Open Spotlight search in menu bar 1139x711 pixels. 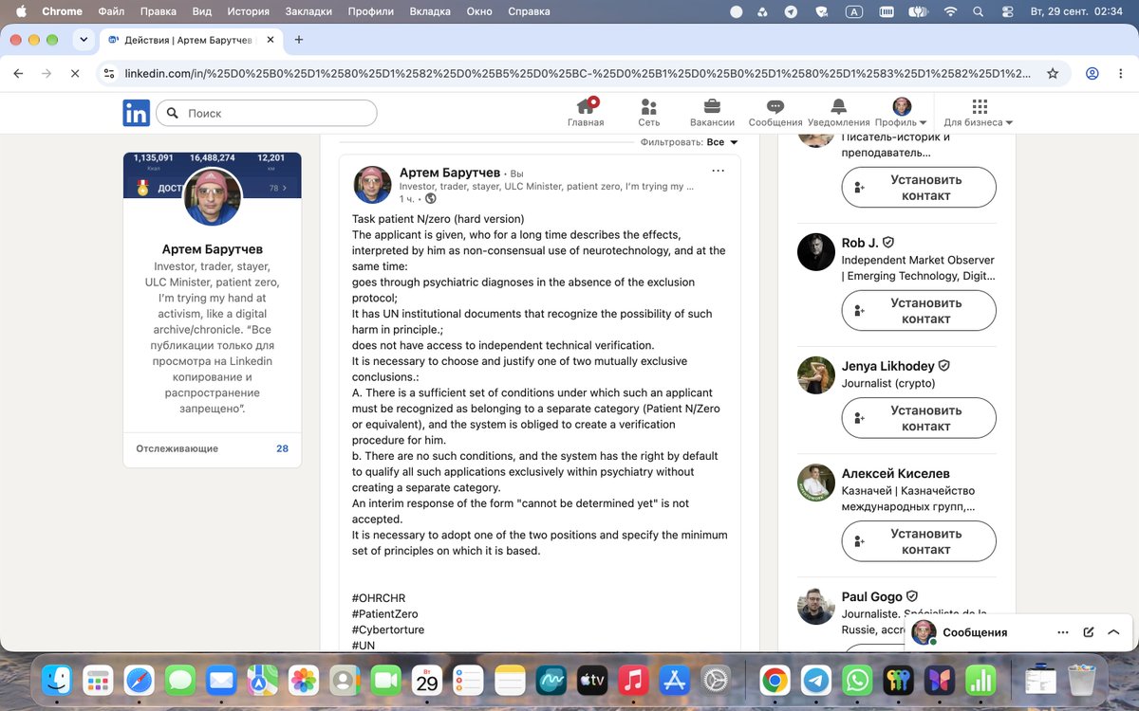pos(979,11)
